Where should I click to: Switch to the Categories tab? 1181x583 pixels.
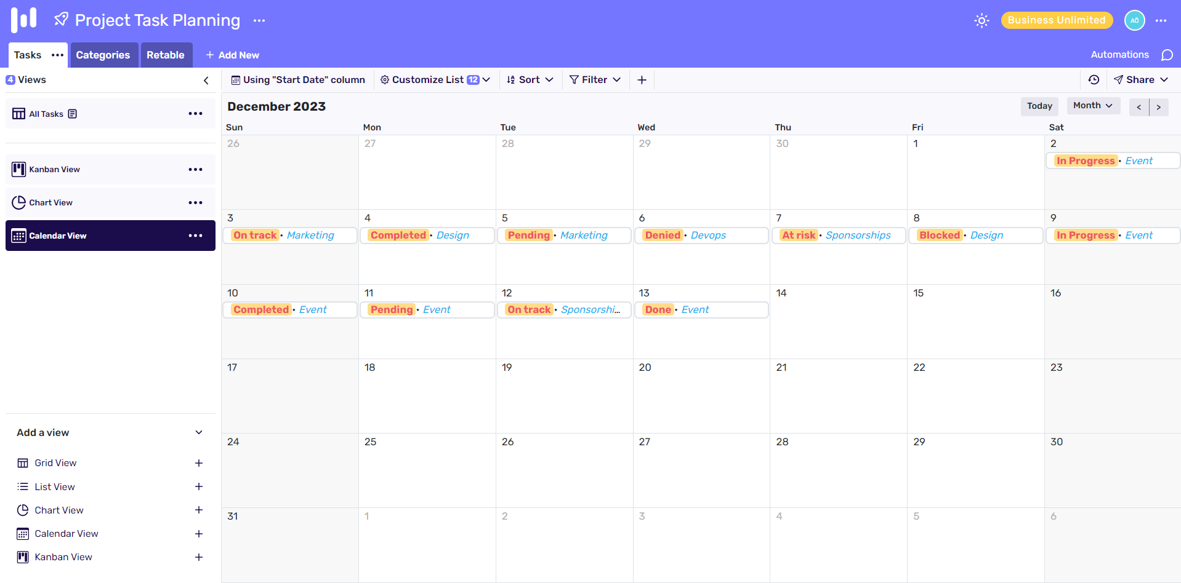(x=103, y=55)
